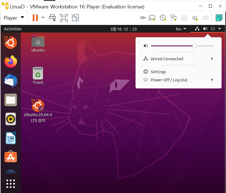226x193 pixels.
Task: Click the printer device icon
Action: pyautogui.click(x=184, y=18)
